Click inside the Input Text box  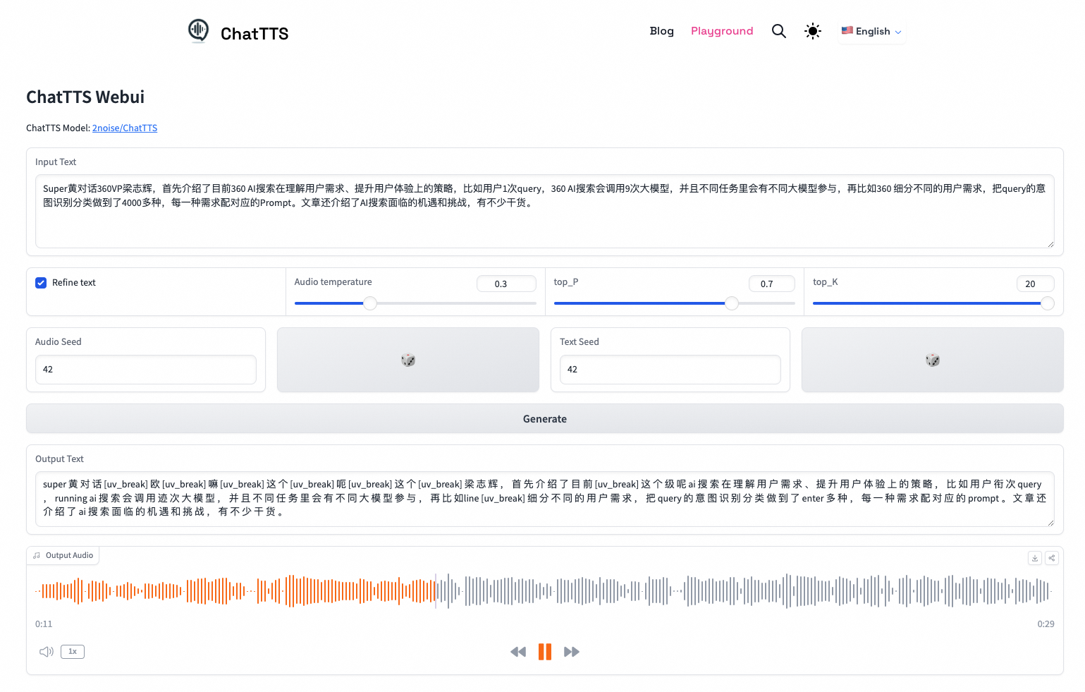[x=545, y=211]
